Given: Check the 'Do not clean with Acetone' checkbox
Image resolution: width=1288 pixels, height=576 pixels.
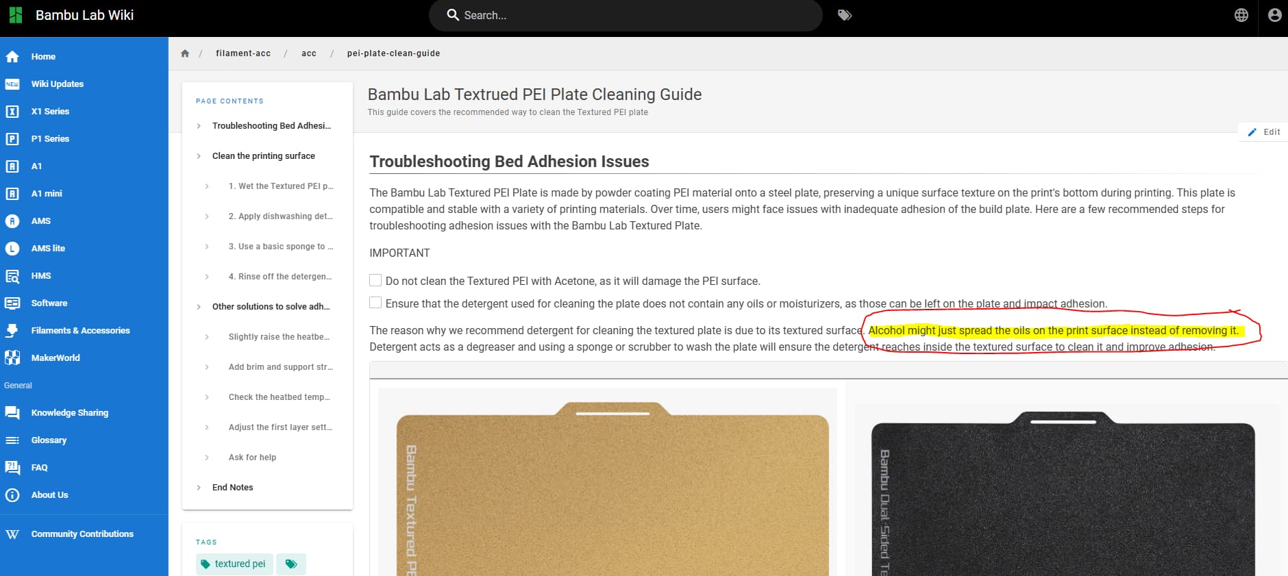Looking at the screenshot, I should 375,280.
